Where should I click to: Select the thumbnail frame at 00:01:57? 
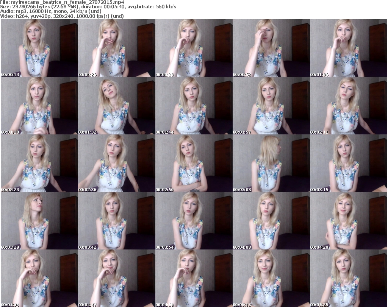point(271,106)
